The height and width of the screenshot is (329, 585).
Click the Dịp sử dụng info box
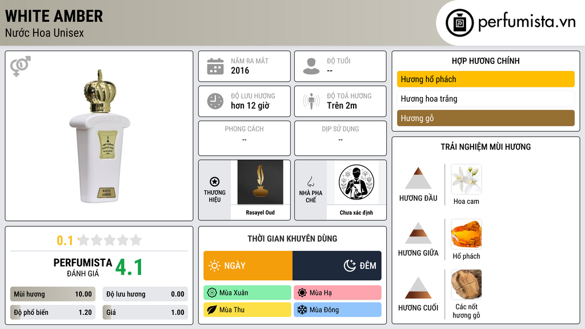click(340, 138)
